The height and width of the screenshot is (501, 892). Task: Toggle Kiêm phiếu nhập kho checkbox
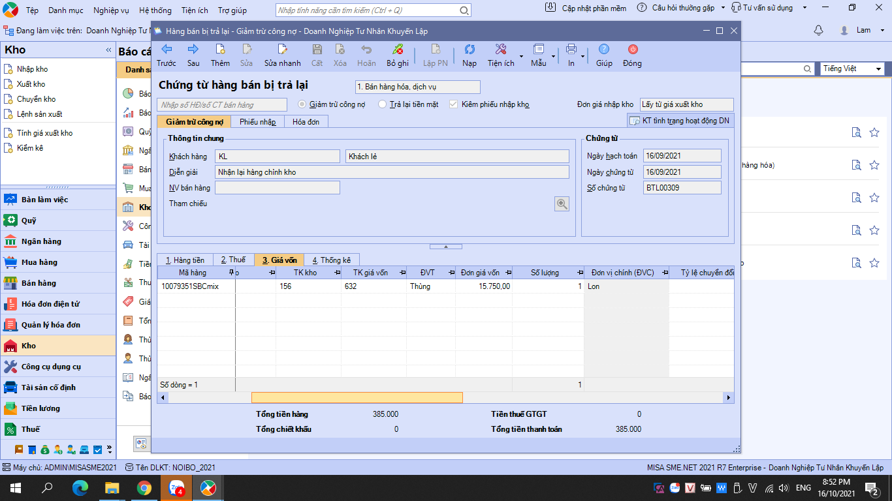tap(454, 104)
